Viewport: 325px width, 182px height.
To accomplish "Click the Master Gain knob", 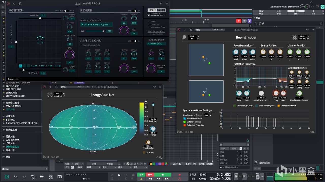I will click(151, 68).
